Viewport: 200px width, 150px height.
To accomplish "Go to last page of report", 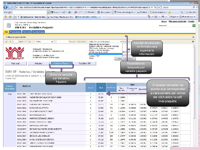I will 30,42.
